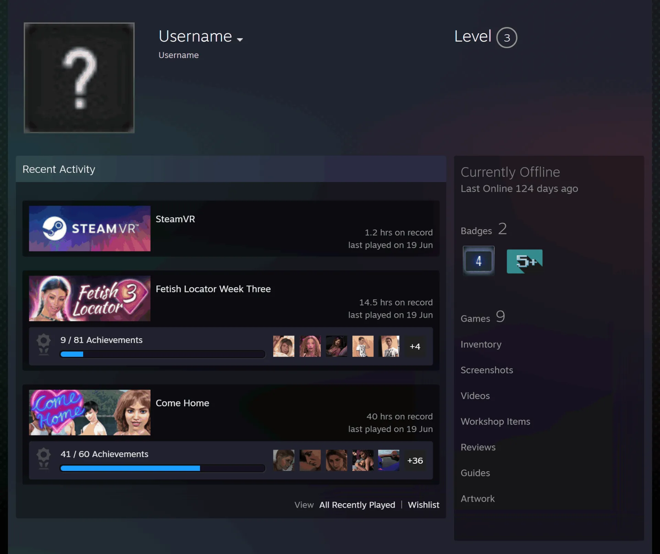This screenshot has width=660, height=554.
Task: Open the Fetish Locator Week Three banner
Action: (90, 298)
